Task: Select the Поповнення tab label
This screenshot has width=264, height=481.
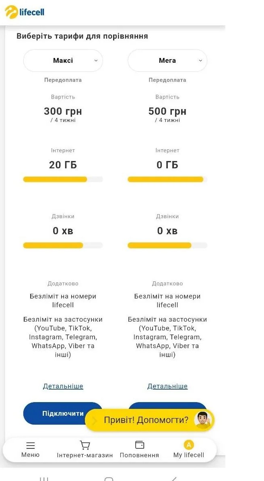Action: [x=139, y=455]
